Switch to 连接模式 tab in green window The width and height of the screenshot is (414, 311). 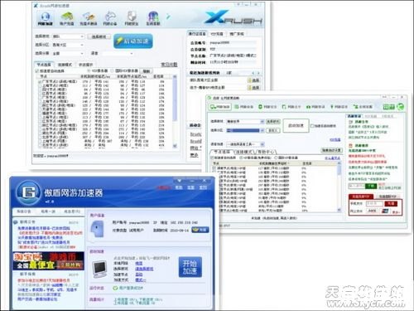pos(244,152)
